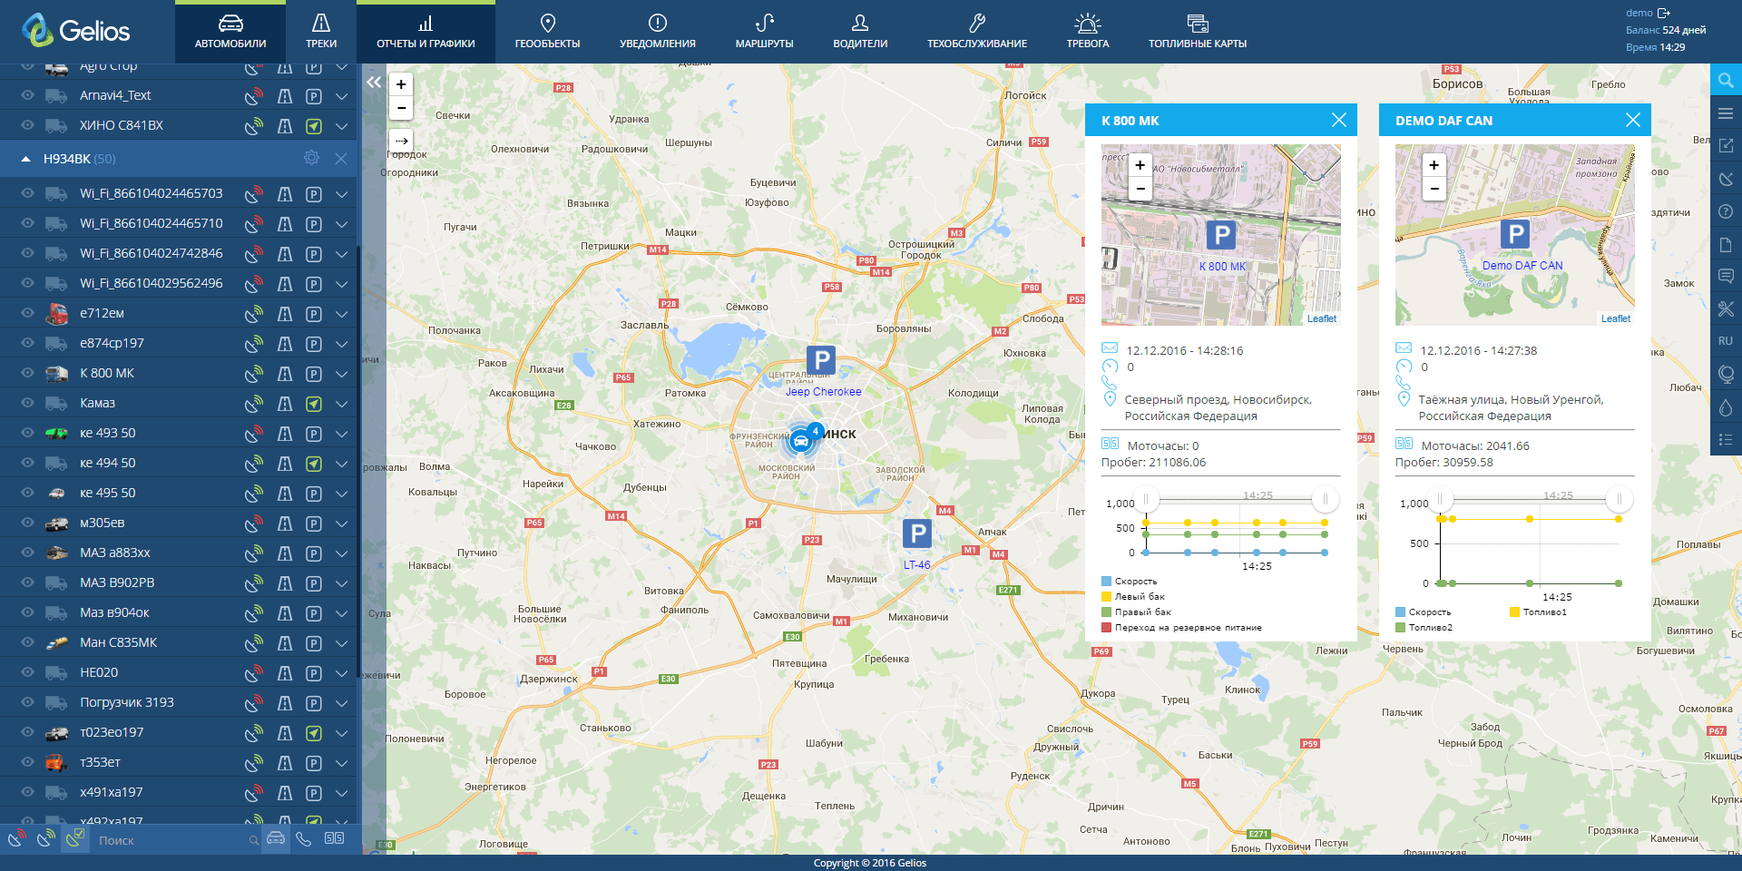Click the document icon in right sidebar
This screenshot has width=1742, height=871.
(1726, 244)
